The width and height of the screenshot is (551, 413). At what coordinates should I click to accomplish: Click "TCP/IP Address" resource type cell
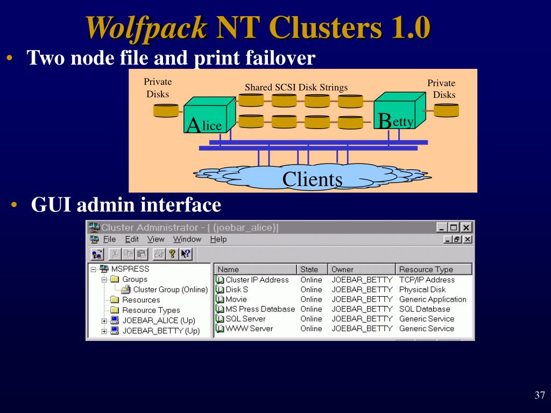[x=427, y=280]
